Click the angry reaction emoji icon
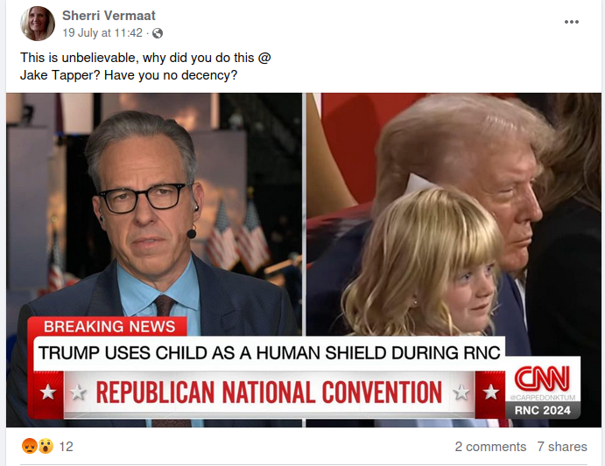 (x=31, y=446)
